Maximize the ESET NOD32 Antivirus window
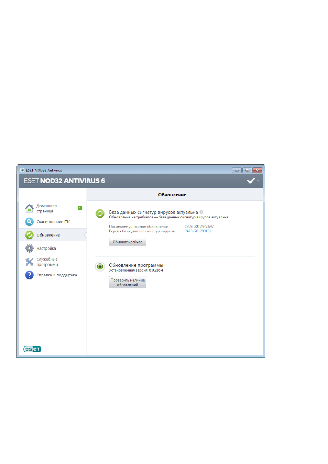 (x=247, y=170)
